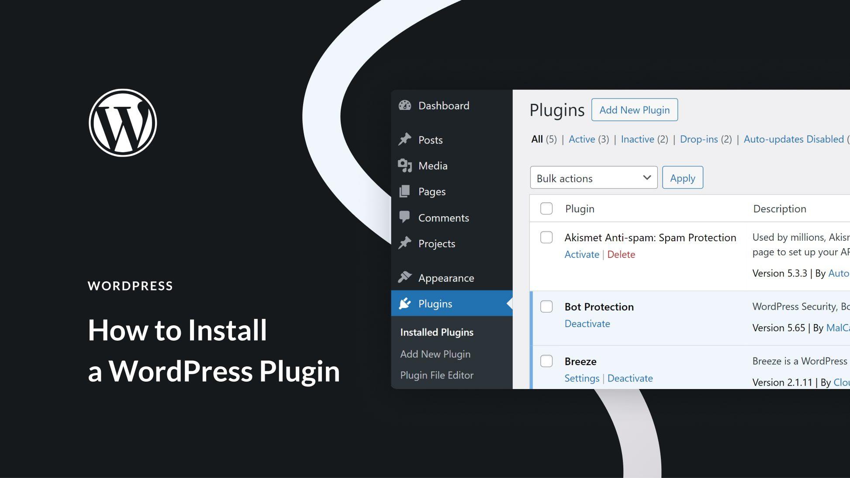Click Add New Plugin button
Screen dimensions: 850x478
pyautogui.click(x=635, y=109)
